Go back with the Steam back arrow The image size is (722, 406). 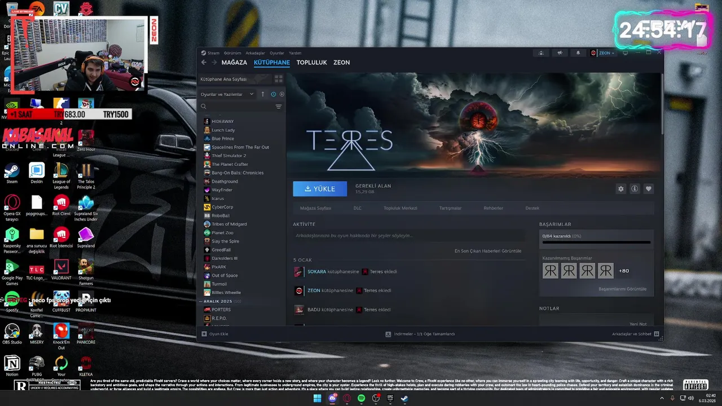pos(204,63)
